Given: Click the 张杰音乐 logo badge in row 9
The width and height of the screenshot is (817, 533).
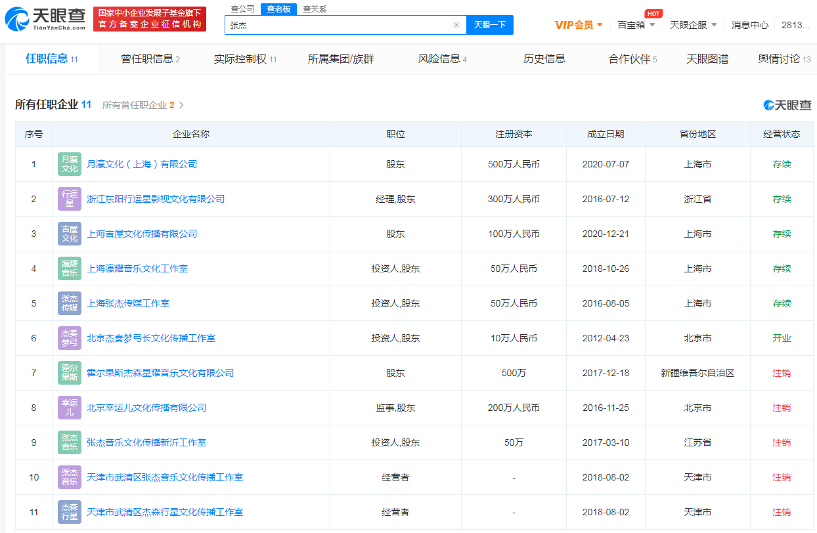Looking at the screenshot, I should (x=70, y=442).
